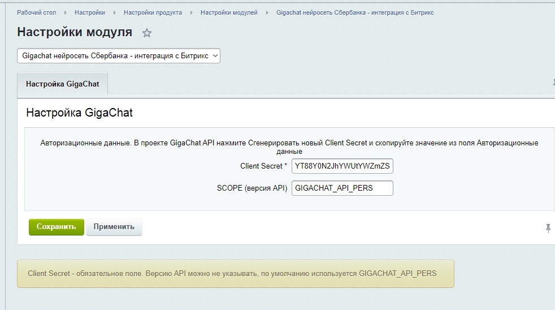The height and width of the screenshot is (310, 555).
Task: Click the chevron of the Gigachat module selector
Action: tap(214, 56)
